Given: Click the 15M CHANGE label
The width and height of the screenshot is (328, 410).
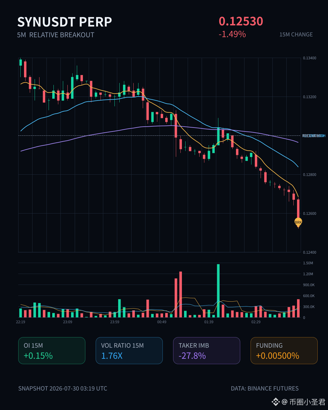Looking at the screenshot, I should 296,35.
